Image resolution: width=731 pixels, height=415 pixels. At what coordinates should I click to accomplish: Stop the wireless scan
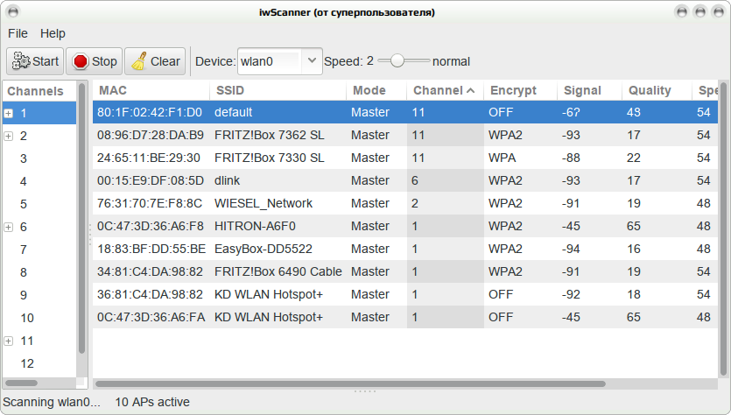95,61
